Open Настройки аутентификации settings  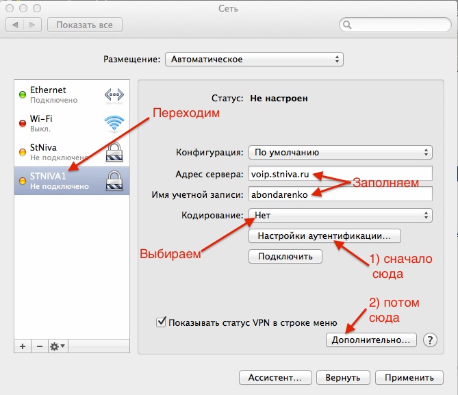click(325, 236)
